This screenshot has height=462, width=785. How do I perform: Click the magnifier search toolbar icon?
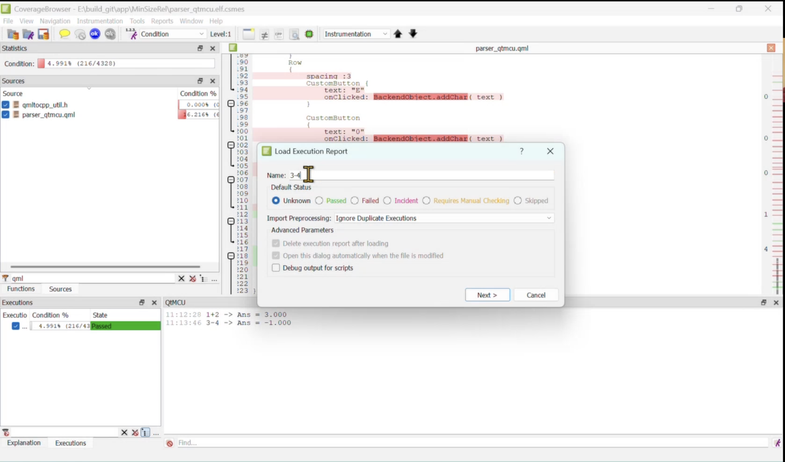[x=294, y=34]
